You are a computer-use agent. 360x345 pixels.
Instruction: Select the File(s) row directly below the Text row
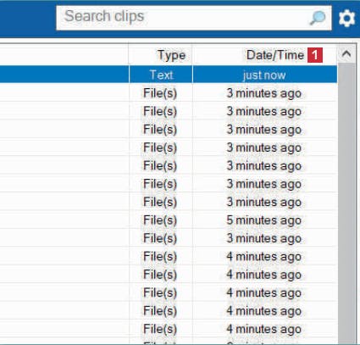click(169, 93)
